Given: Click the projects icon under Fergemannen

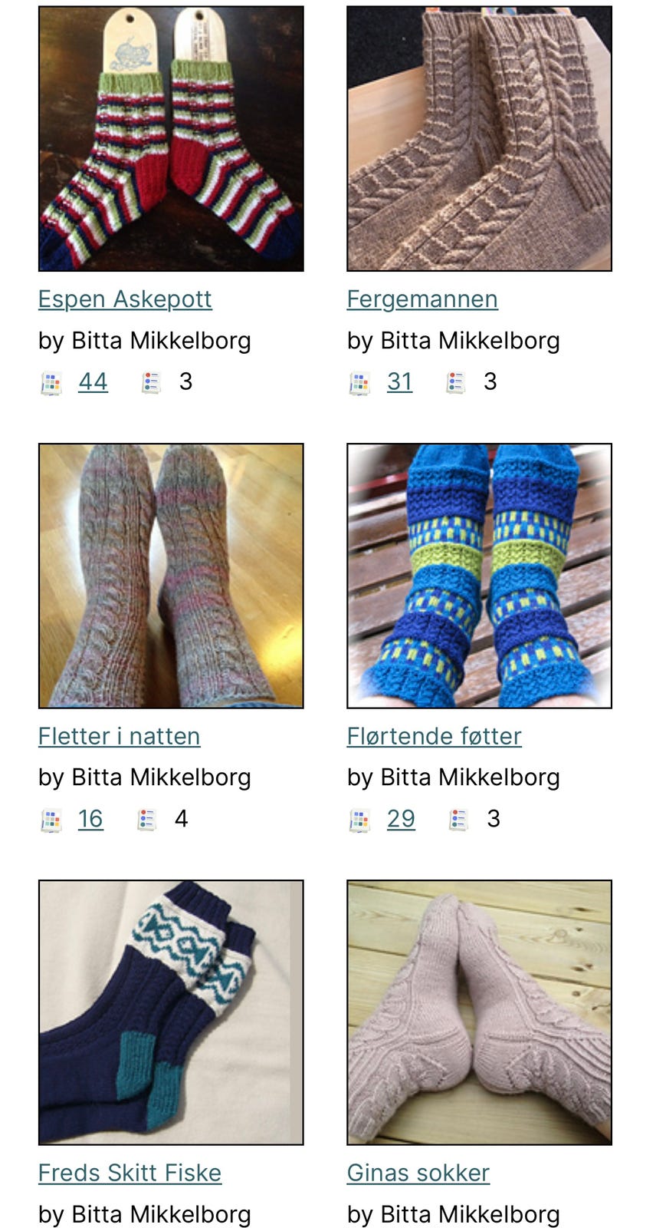Looking at the screenshot, I should 359,382.
